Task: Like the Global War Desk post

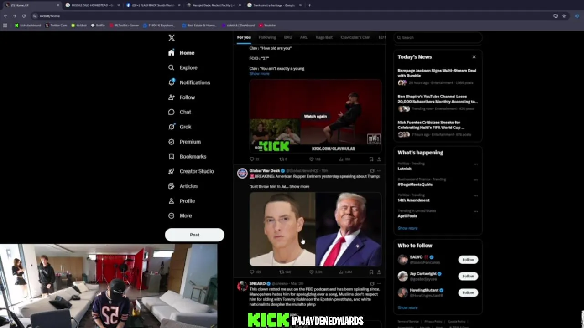Action: (x=315, y=272)
